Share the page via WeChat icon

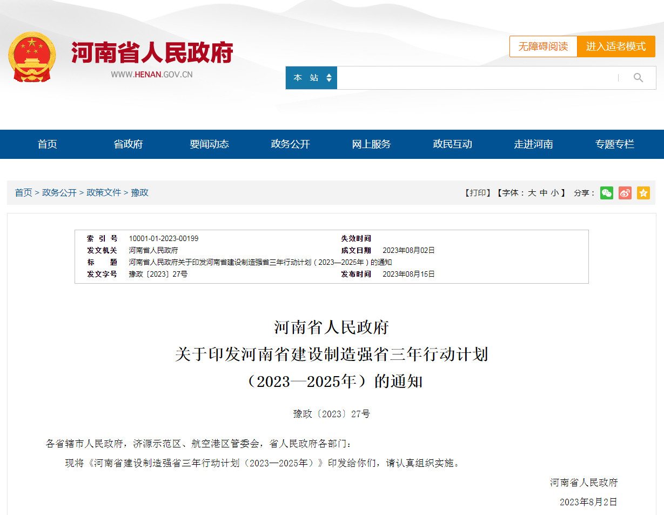(x=607, y=193)
